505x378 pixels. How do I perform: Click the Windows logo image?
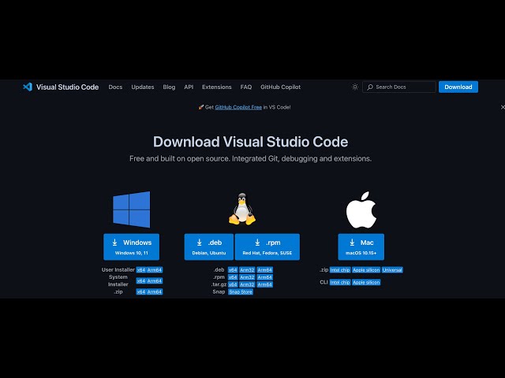click(132, 209)
